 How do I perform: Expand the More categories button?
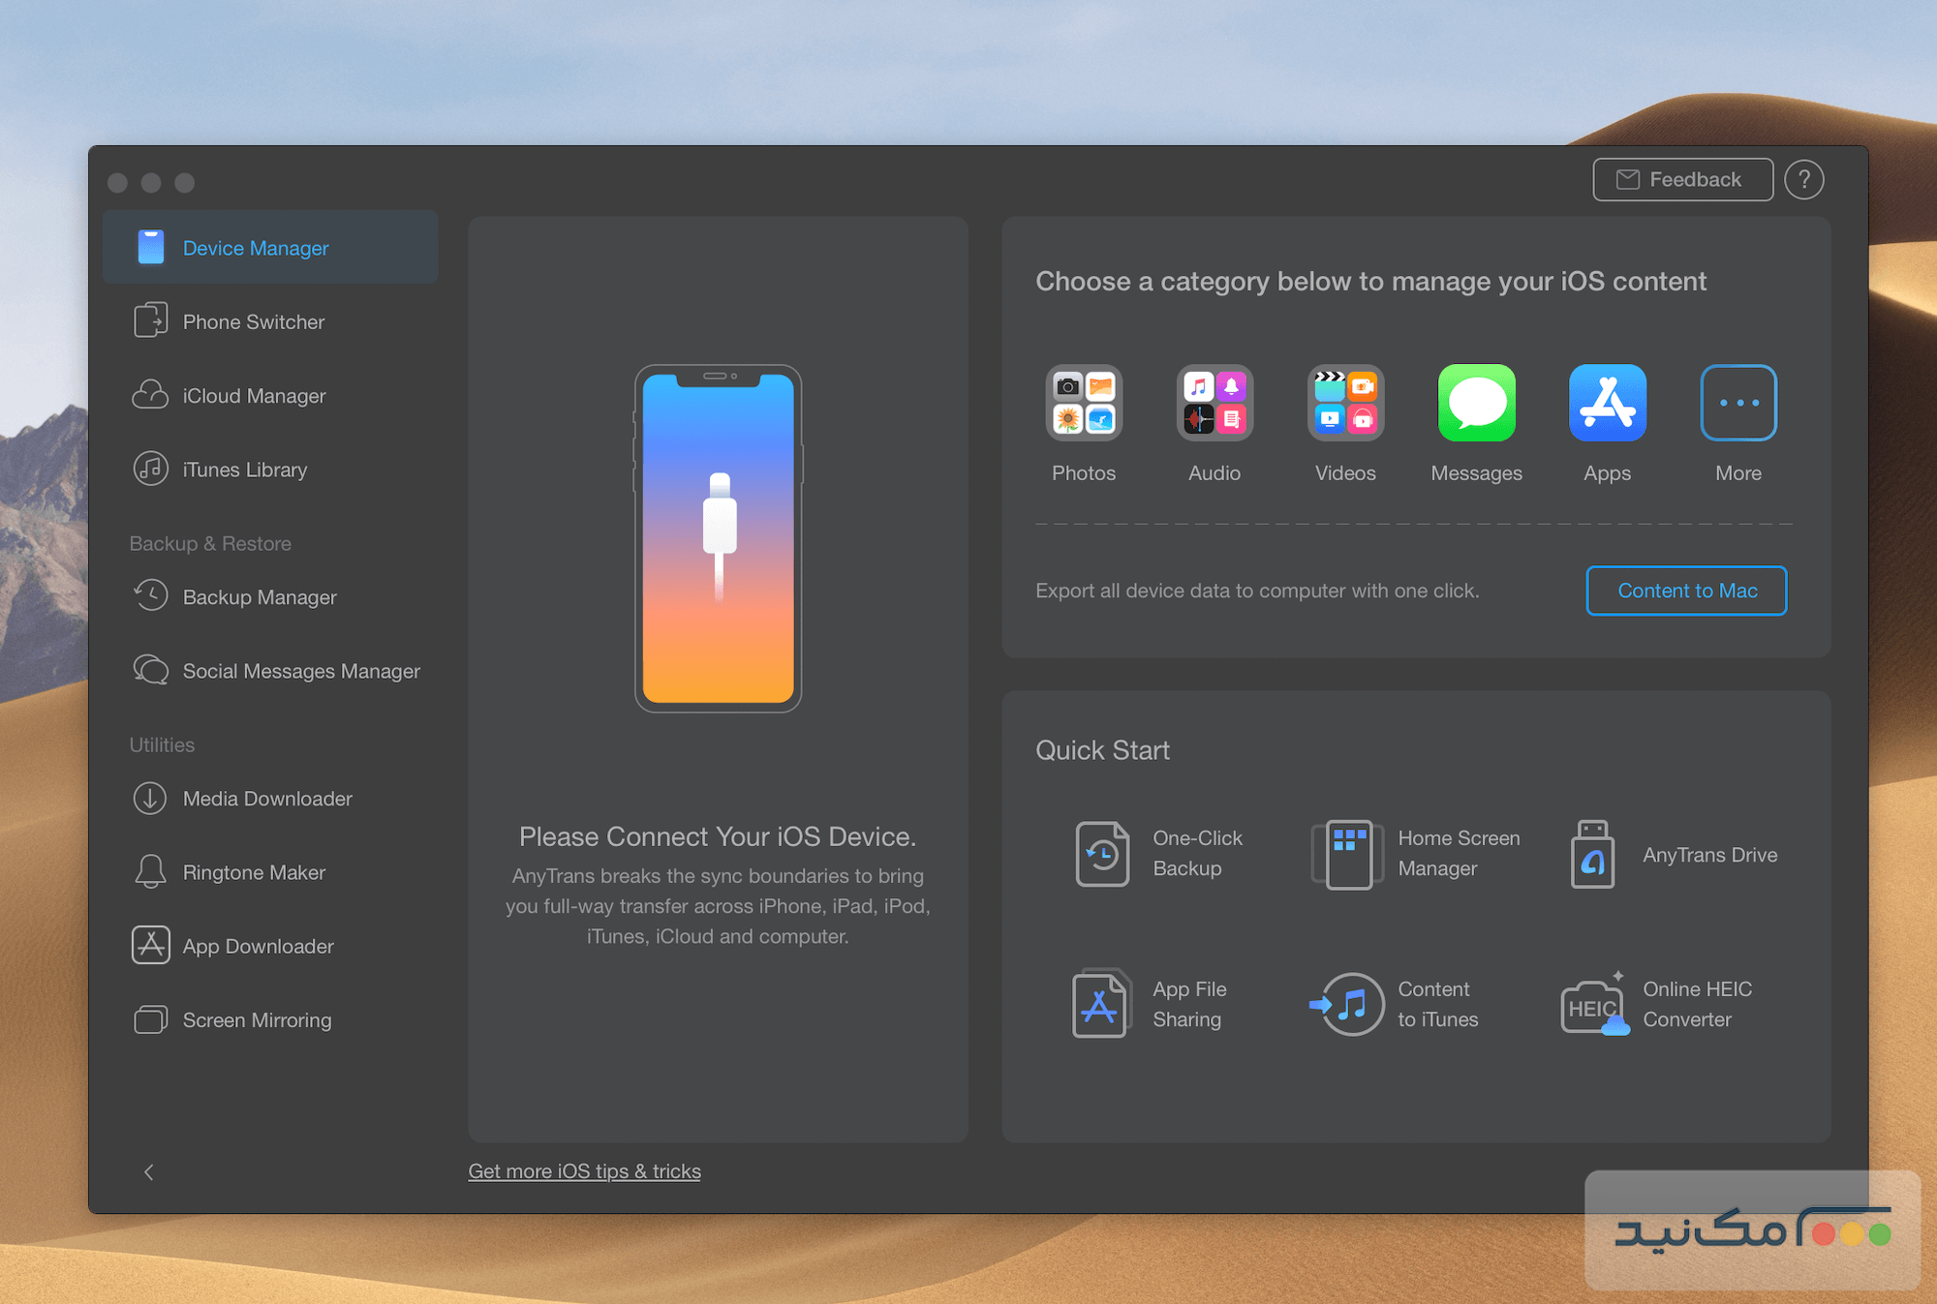[x=1738, y=404]
